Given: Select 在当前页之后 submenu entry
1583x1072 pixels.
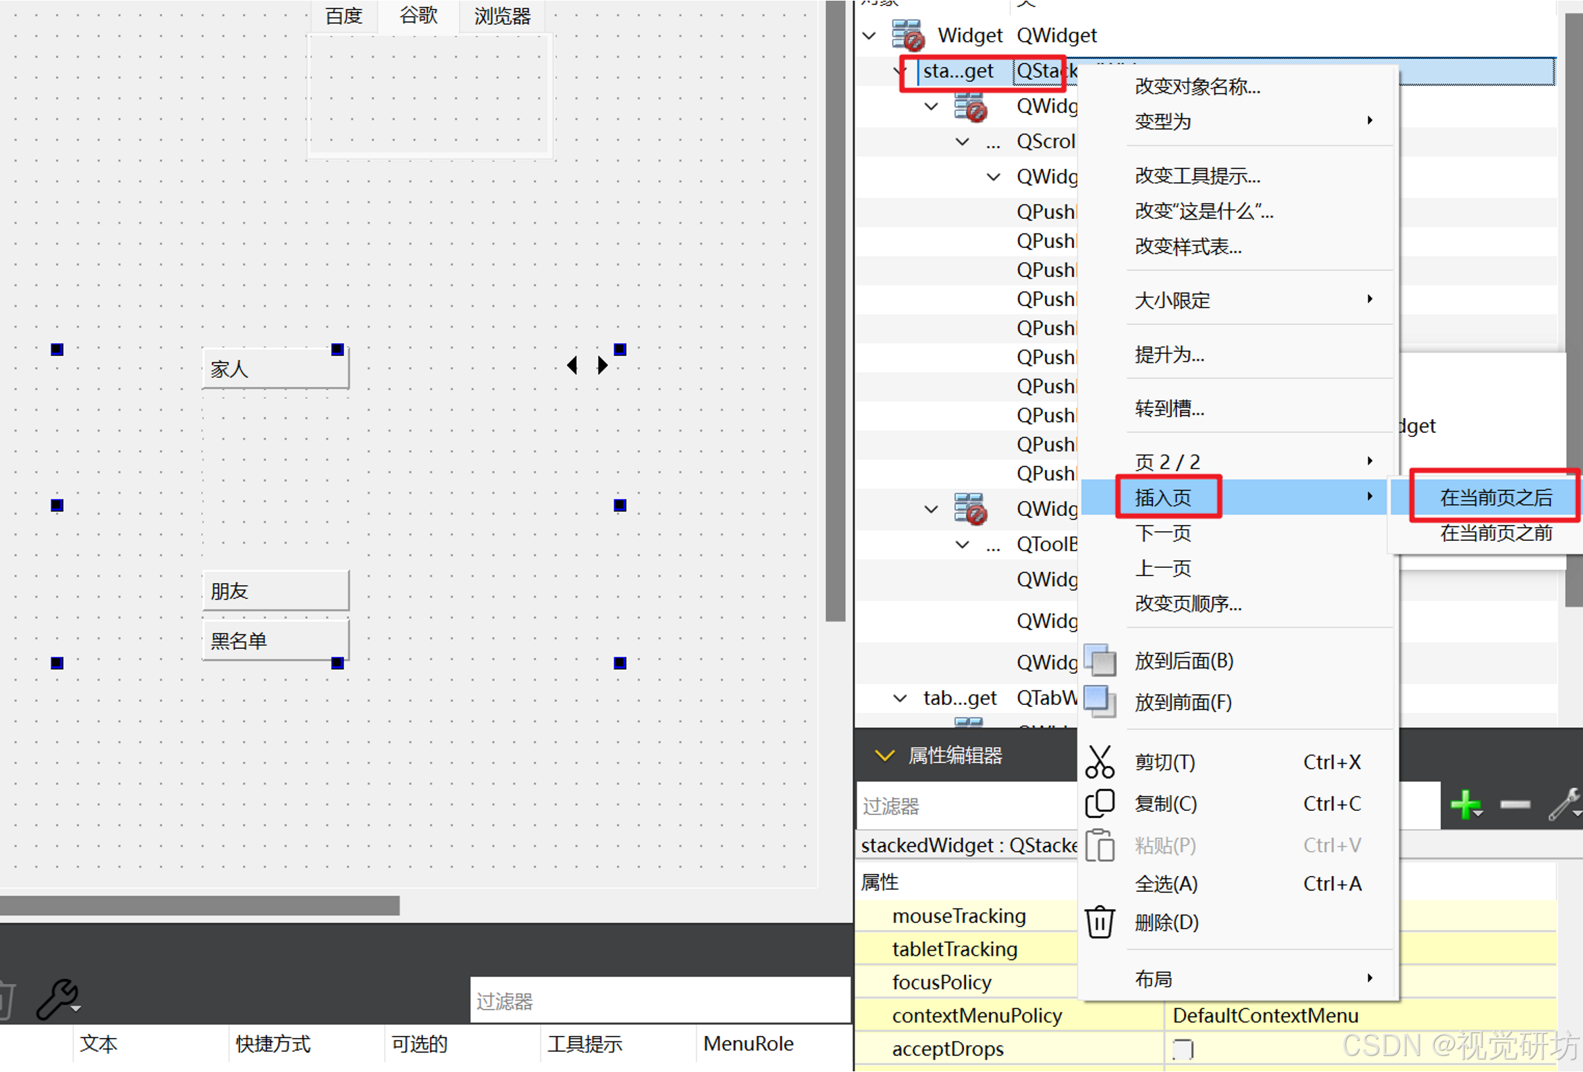Looking at the screenshot, I should 1496,497.
